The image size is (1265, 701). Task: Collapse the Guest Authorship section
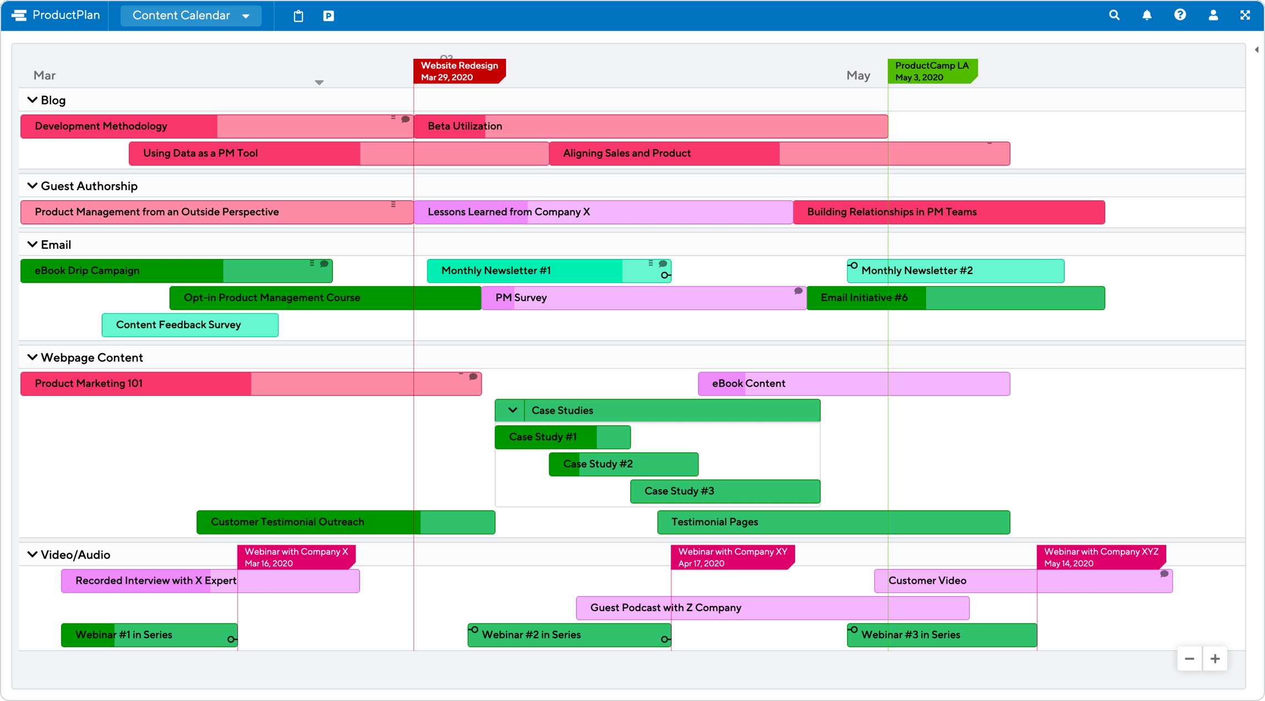point(31,186)
